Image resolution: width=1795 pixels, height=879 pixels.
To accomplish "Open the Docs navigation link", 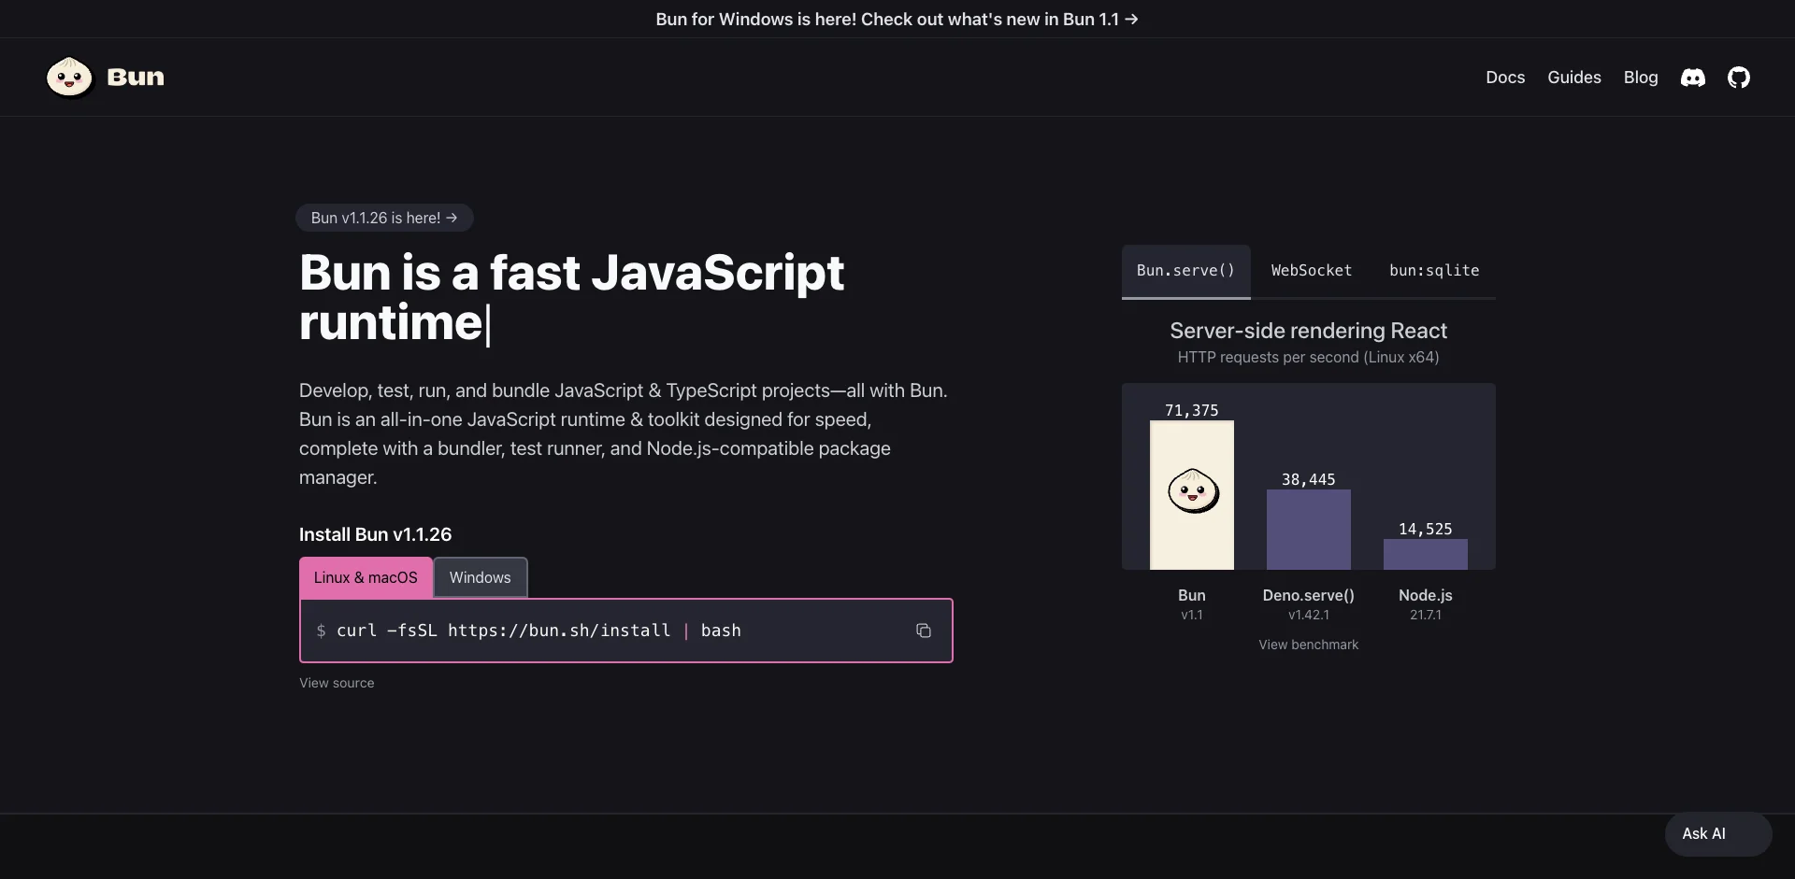I will (x=1505, y=78).
